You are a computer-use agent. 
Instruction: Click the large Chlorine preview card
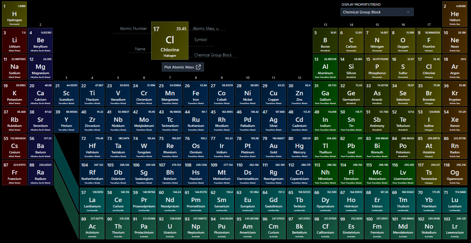click(x=170, y=41)
